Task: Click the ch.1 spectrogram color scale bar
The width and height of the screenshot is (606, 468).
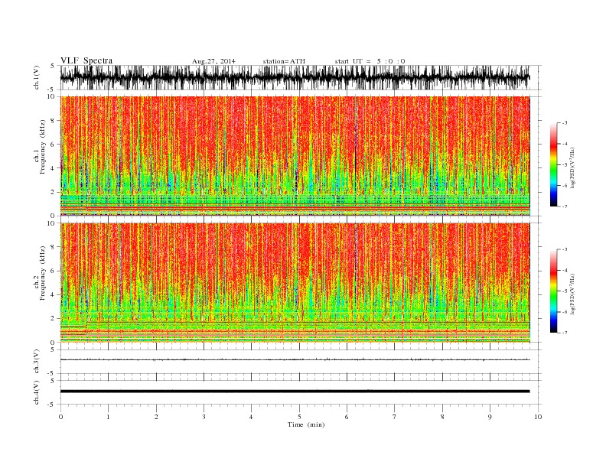Action: point(553,164)
